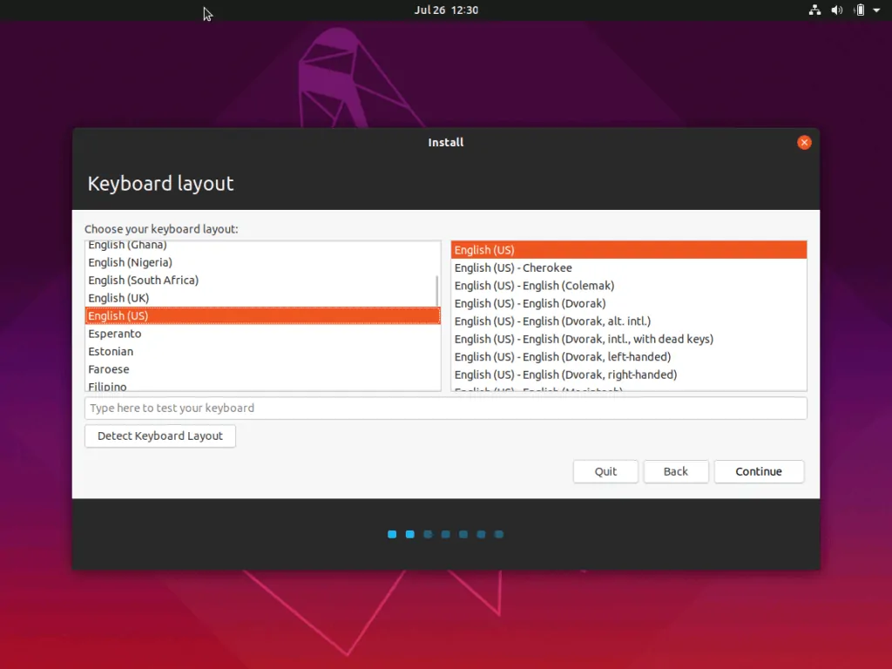
Task: Click the volume speaker icon
Action: tap(837, 10)
